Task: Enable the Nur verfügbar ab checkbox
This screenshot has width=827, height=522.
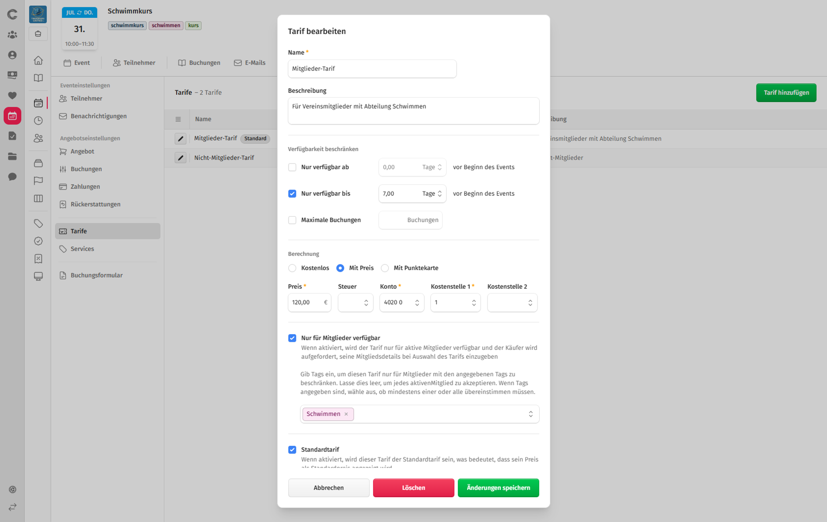Action: (x=292, y=167)
